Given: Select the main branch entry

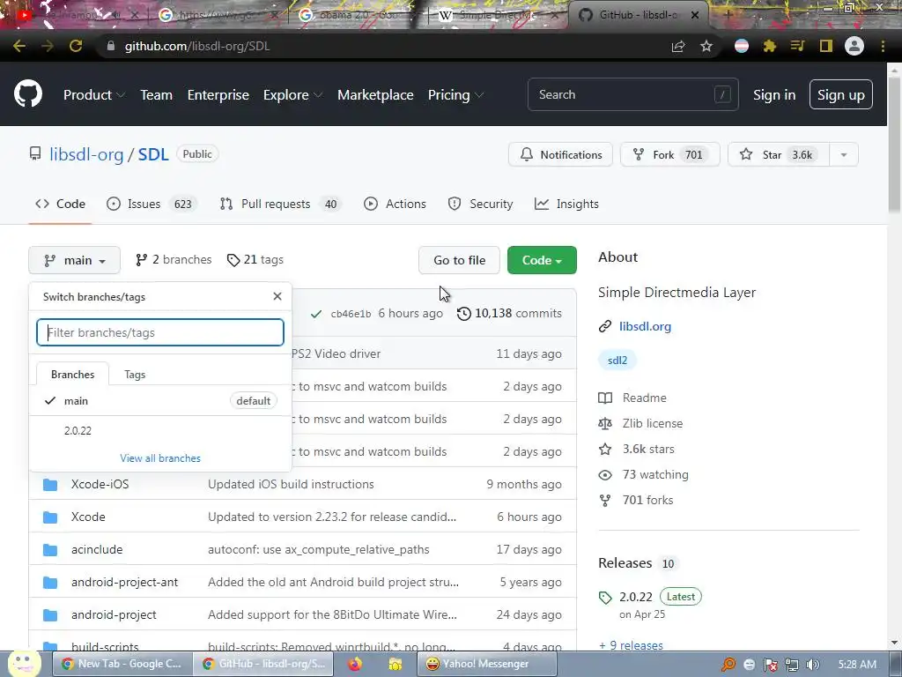Looking at the screenshot, I should [160, 401].
